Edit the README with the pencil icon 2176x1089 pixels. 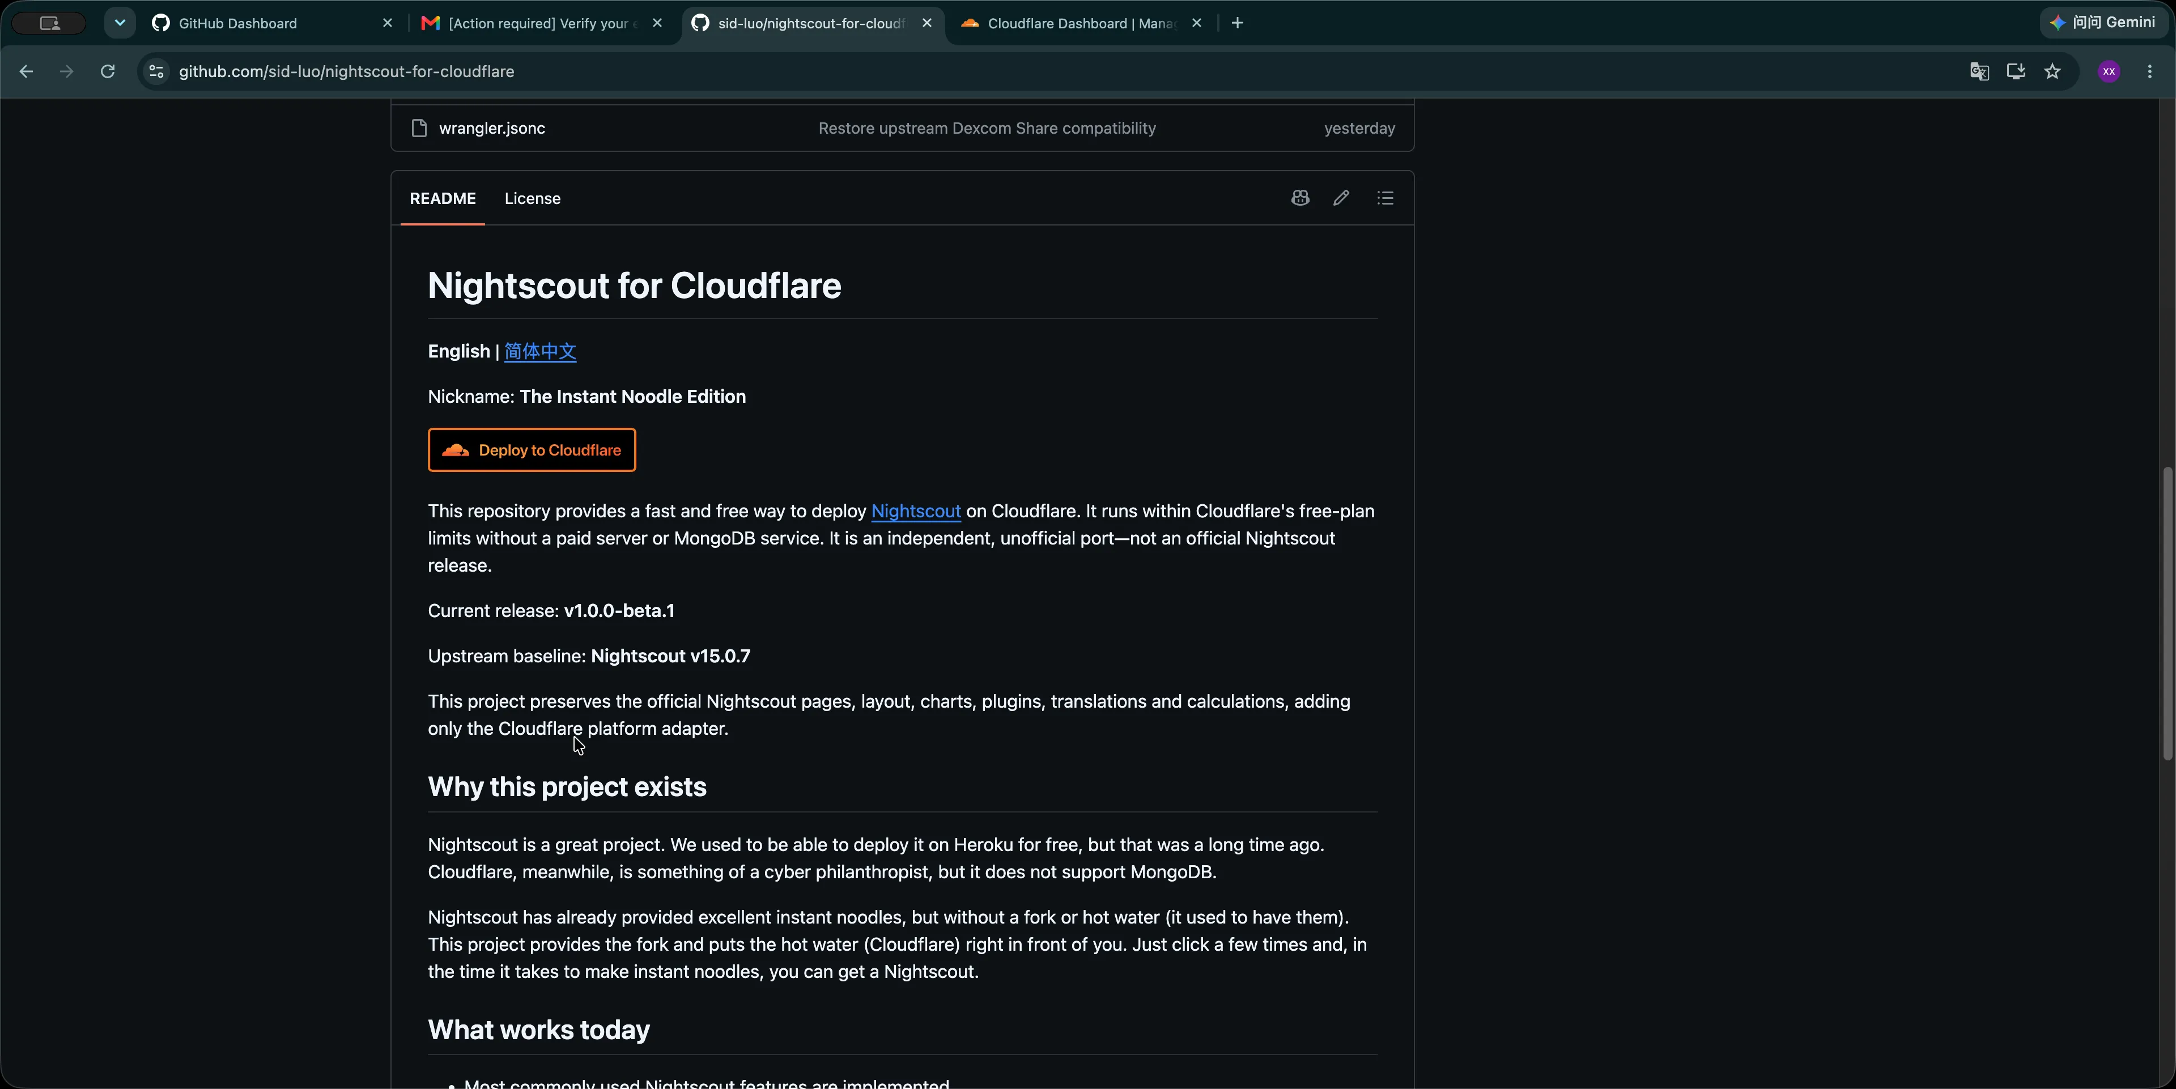[x=1341, y=198]
